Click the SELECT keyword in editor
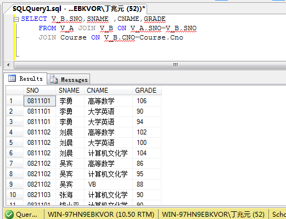Image resolution: width=286 pixels, height=219 pixels. point(34,19)
